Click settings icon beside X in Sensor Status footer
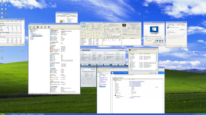The width and height of the screenshot is (206, 115). (21, 45)
